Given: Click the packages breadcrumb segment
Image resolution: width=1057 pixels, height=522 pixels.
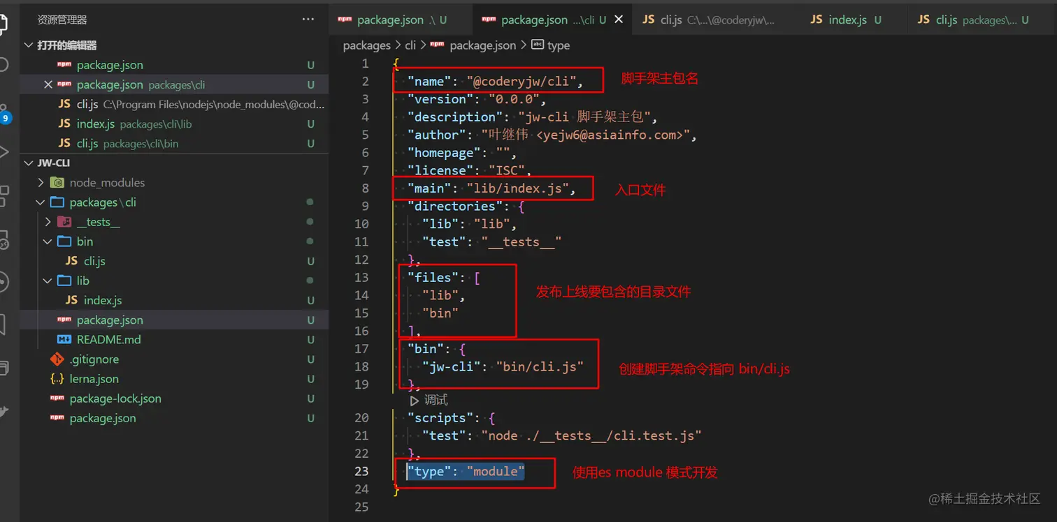Looking at the screenshot, I should point(367,45).
